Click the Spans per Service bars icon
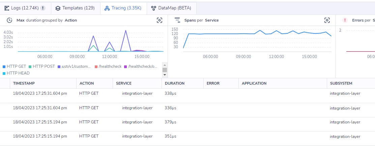 click(x=177, y=20)
